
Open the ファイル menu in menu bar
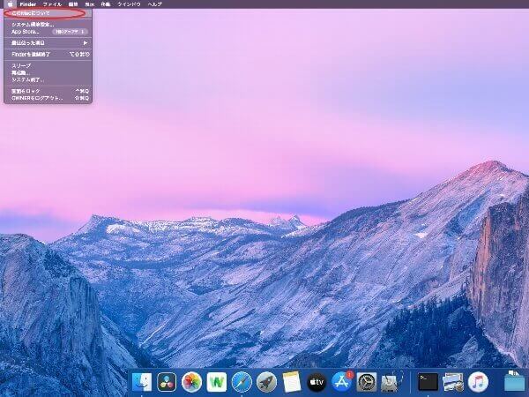pyautogui.click(x=52, y=4)
